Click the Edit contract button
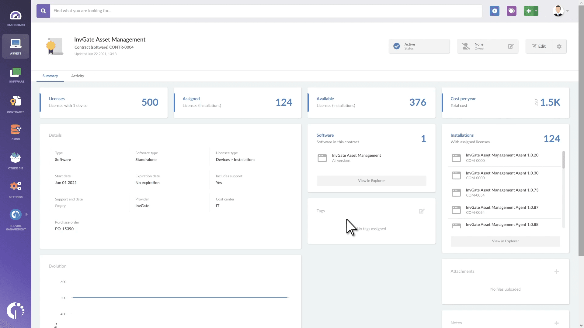 pyautogui.click(x=539, y=46)
